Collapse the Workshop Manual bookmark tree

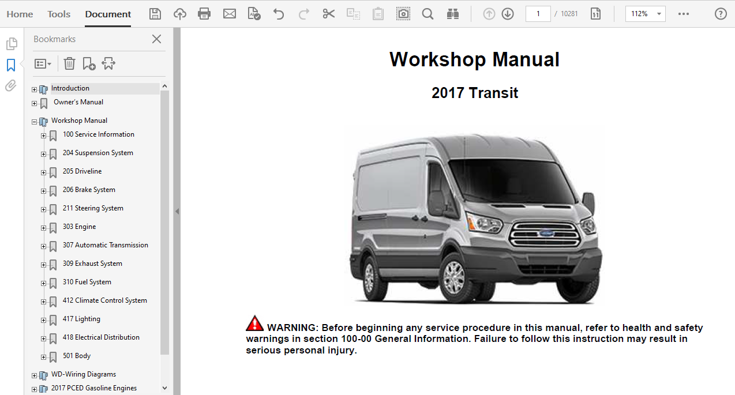tap(34, 122)
